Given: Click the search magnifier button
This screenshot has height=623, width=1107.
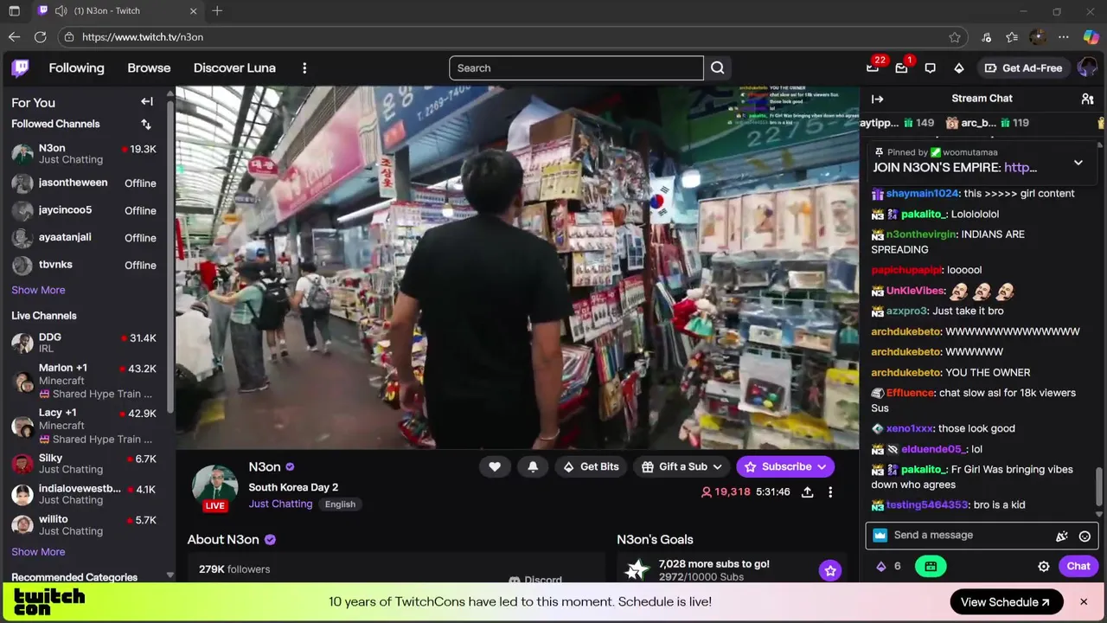Looking at the screenshot, I should (718, 68).
